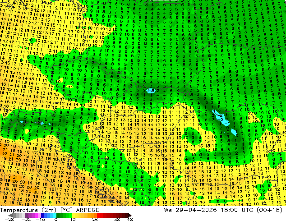The image size is (286, 221).
Task: Click the dark green legend swatch
Action: [x=58, y=215]
